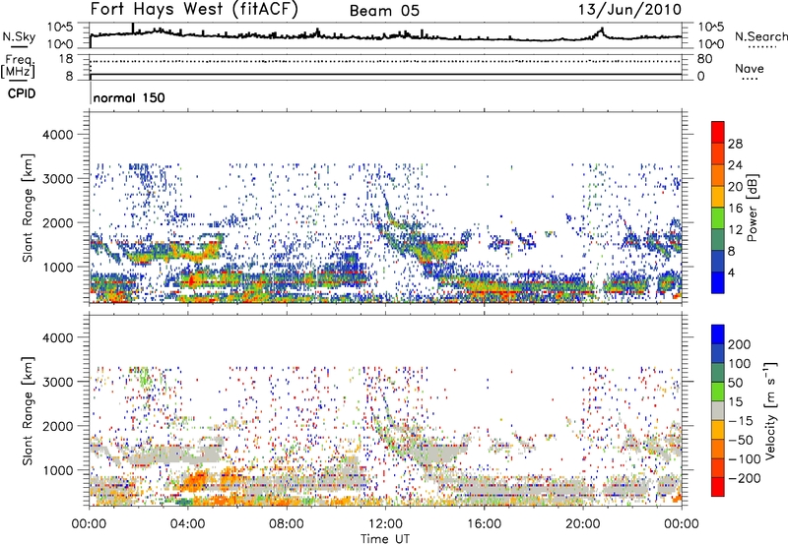This screenshot has height=545, width=788.
Task: Click the '12:00' time axis label
Action: point(385,524)
